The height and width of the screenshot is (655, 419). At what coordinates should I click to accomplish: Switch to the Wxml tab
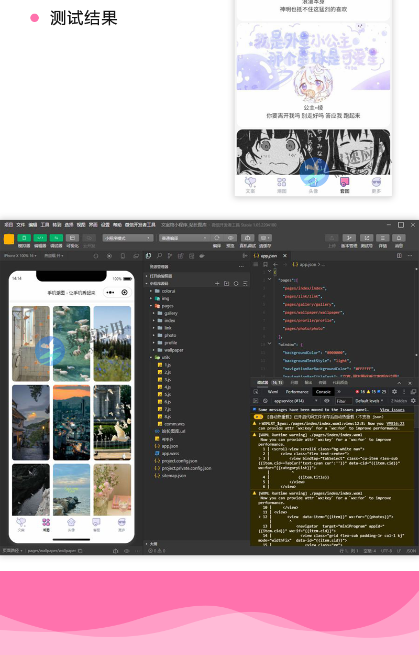coord(273,392)
